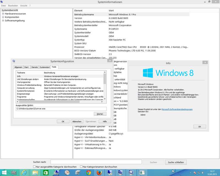
Task: Click the 'Suchen nach' search field
Action: 96,162
